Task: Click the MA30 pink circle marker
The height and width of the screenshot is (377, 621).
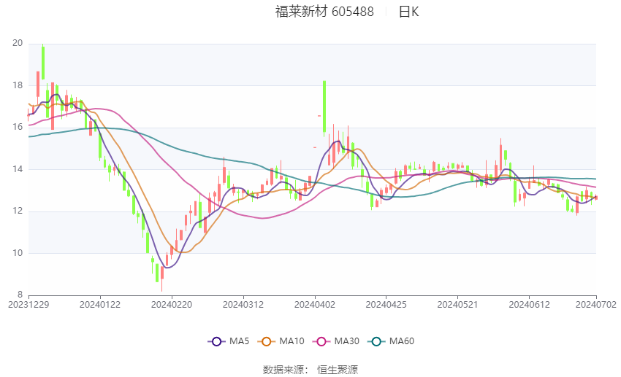Action: click(x=321, y=341)
